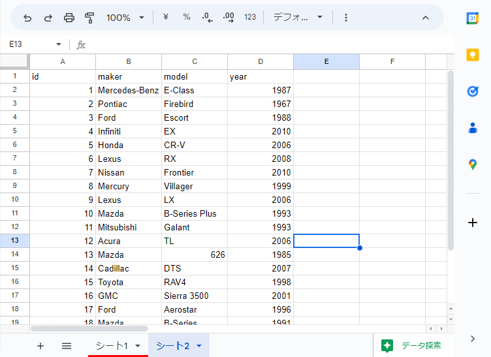Select column A header
The width and height of the screenshot is (491, 357).
click(x=63, y=61)
